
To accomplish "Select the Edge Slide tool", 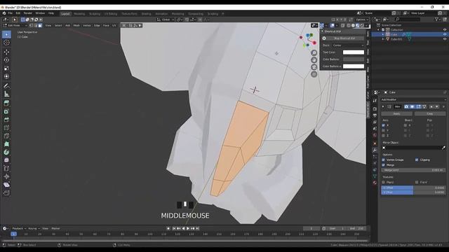I will pyautogui.click(x=6, y=168).
